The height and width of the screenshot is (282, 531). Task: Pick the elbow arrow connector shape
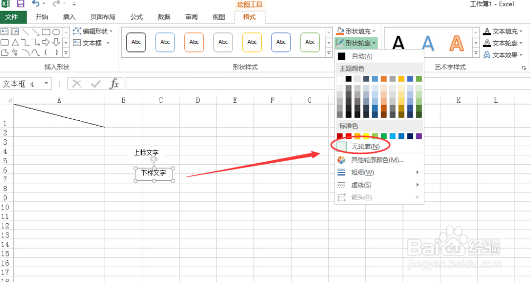coord(36,42)
